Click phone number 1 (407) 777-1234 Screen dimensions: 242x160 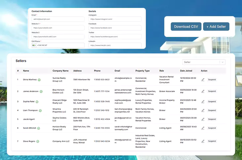coord(102,91)
